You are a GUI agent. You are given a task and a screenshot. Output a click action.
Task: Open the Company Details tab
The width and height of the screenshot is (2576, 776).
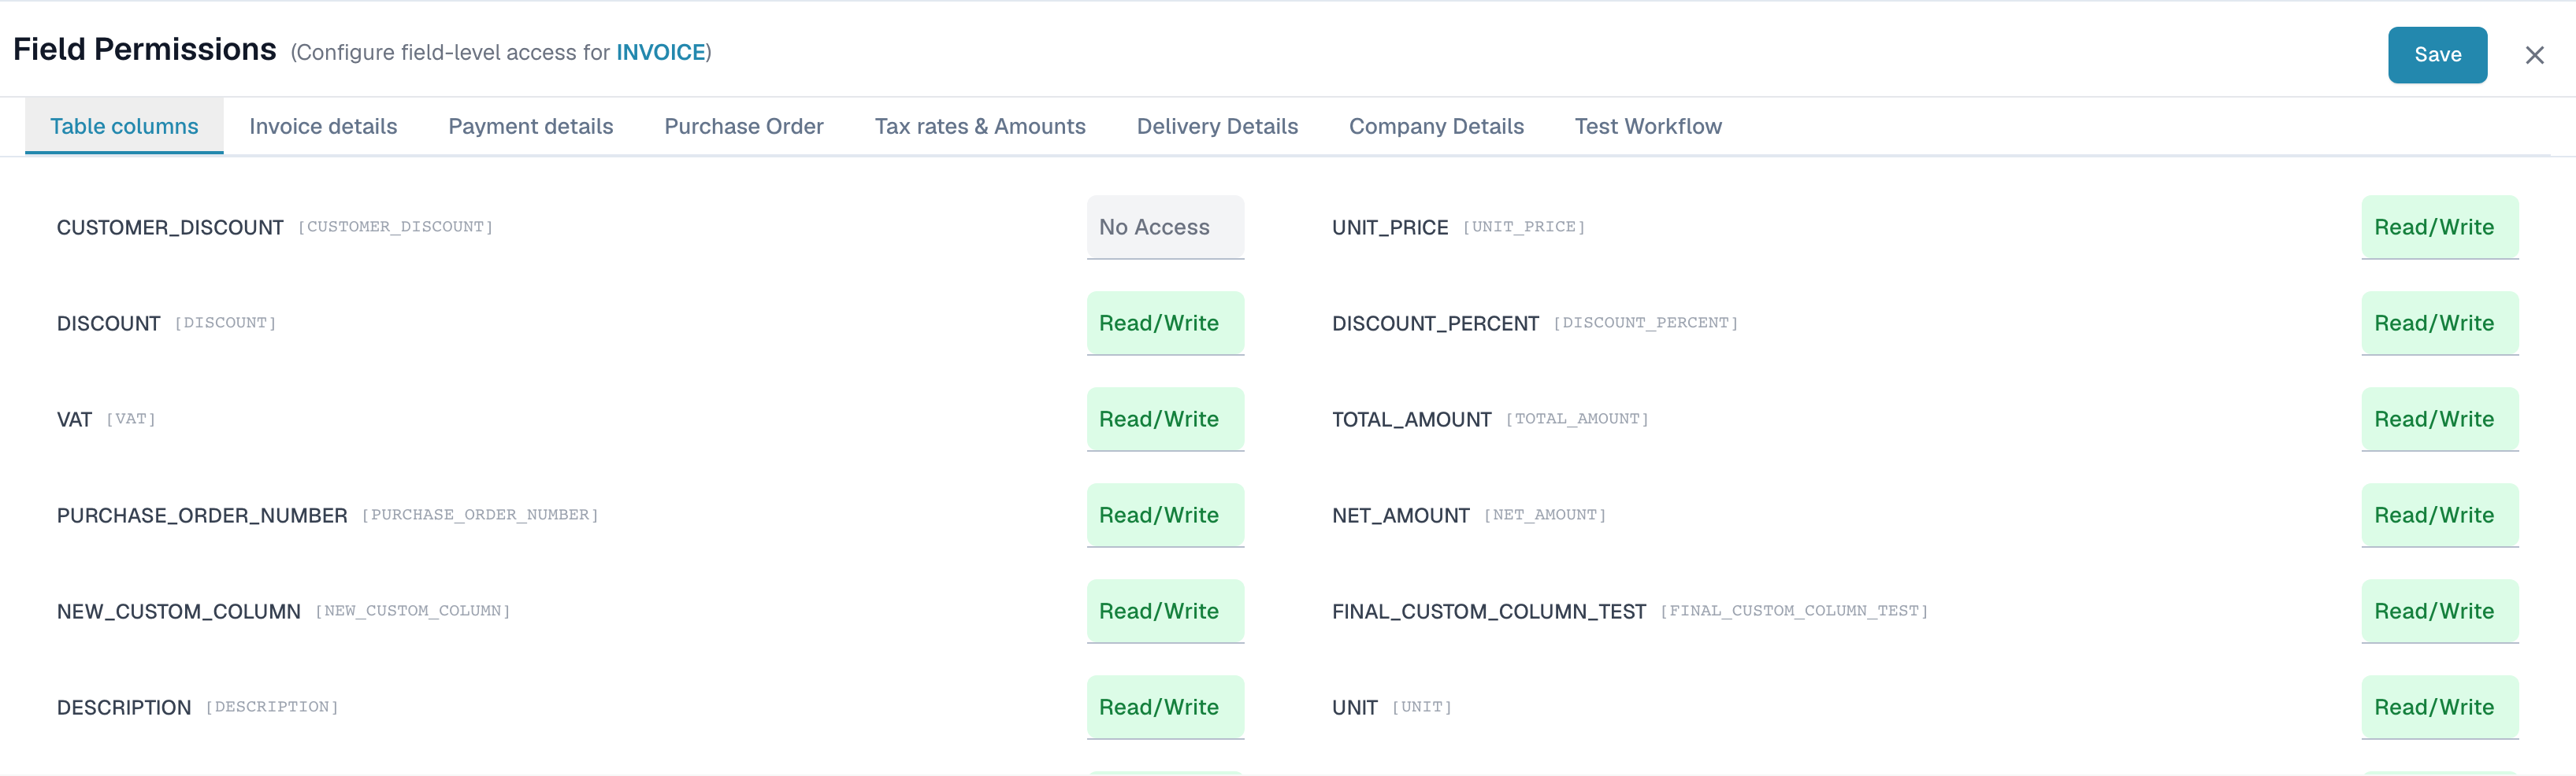click(1436, 126)
